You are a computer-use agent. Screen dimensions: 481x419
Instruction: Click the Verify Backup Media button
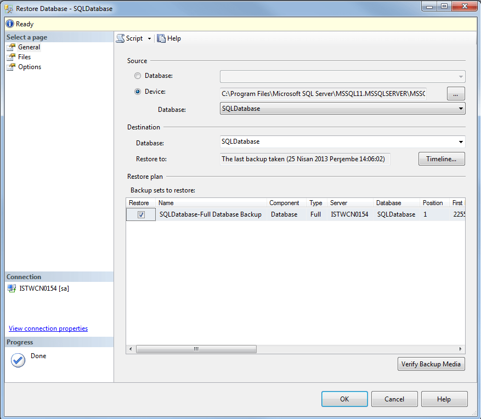431,364
